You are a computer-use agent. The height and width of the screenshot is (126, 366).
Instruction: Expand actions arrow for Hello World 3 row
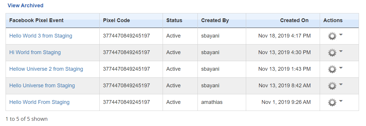[x=341, y=35]
